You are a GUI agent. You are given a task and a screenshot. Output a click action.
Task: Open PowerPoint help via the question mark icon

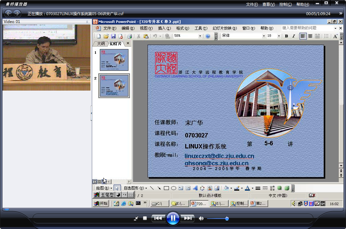point(208,36)
